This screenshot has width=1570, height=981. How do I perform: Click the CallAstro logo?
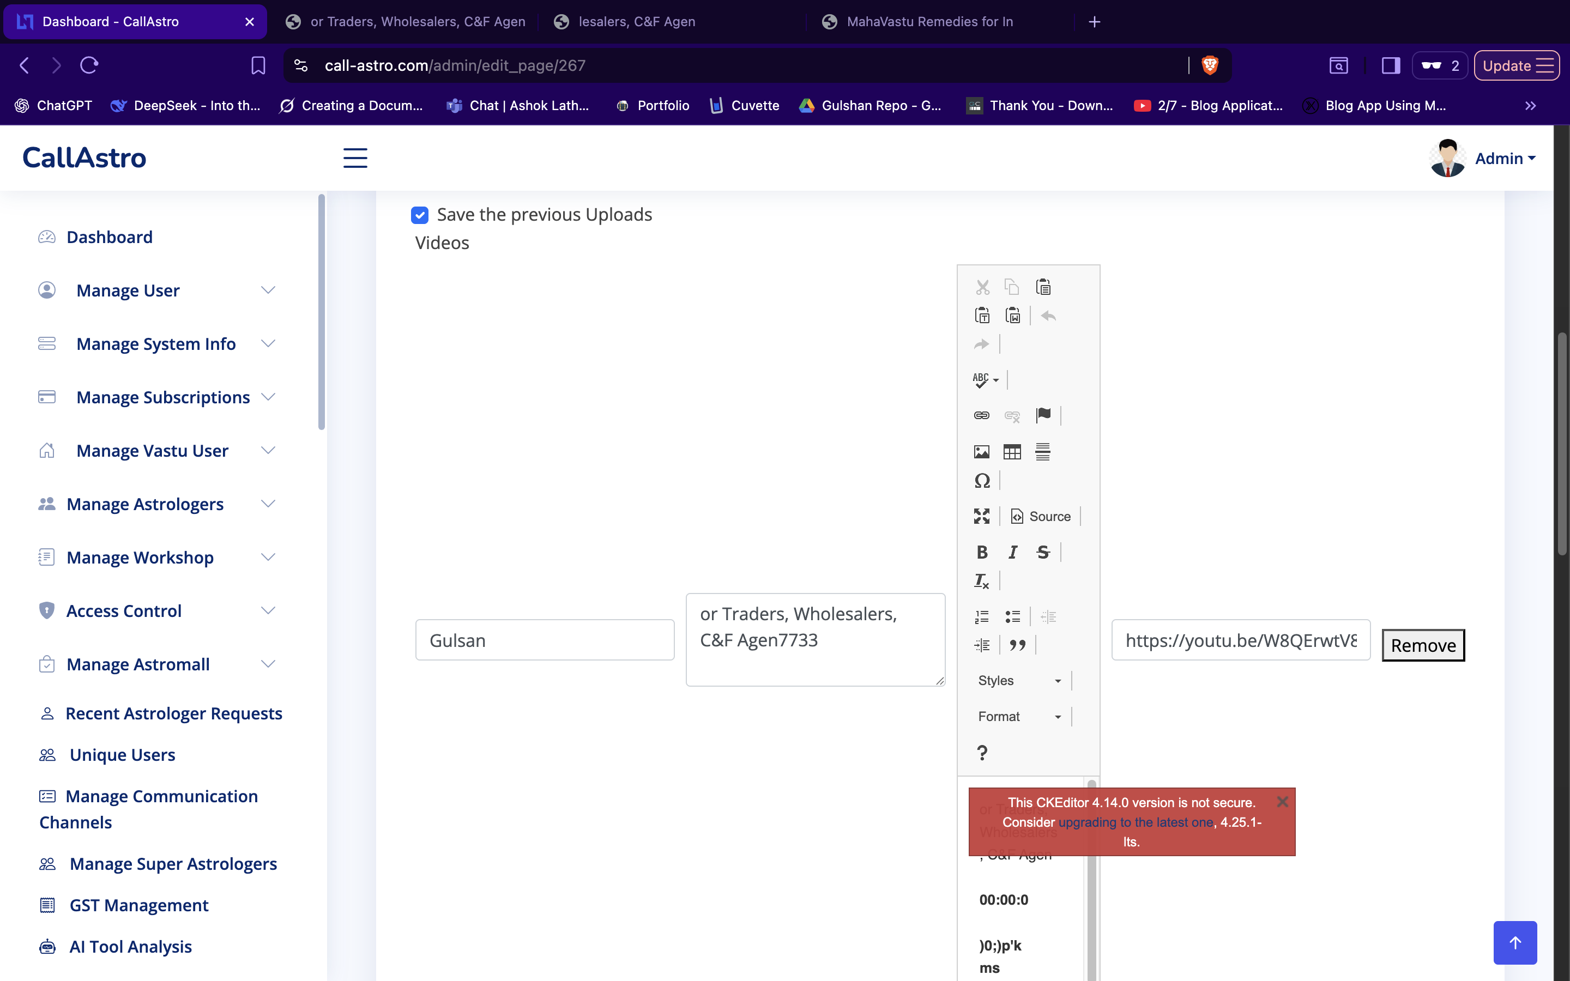84,158
